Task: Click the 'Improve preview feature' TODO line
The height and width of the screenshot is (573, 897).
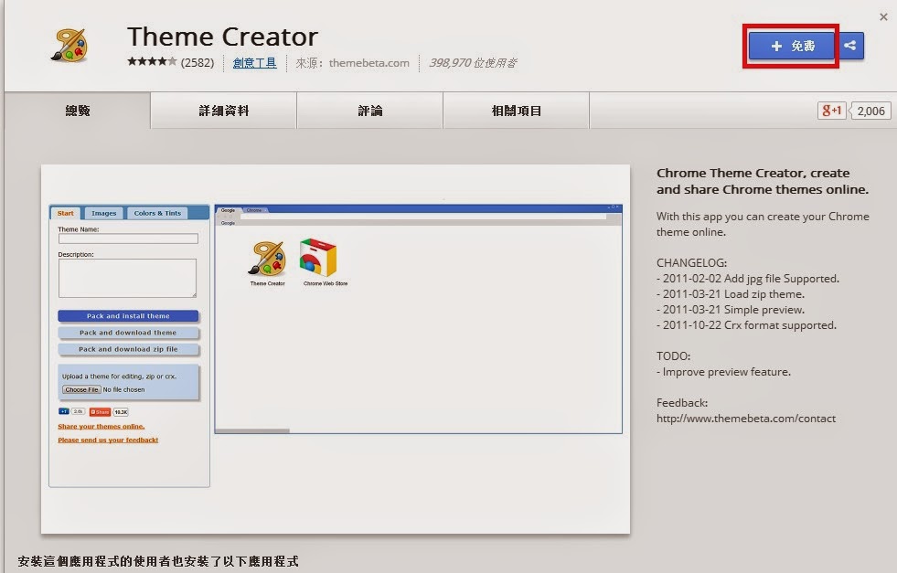Action: coord(723,372)
